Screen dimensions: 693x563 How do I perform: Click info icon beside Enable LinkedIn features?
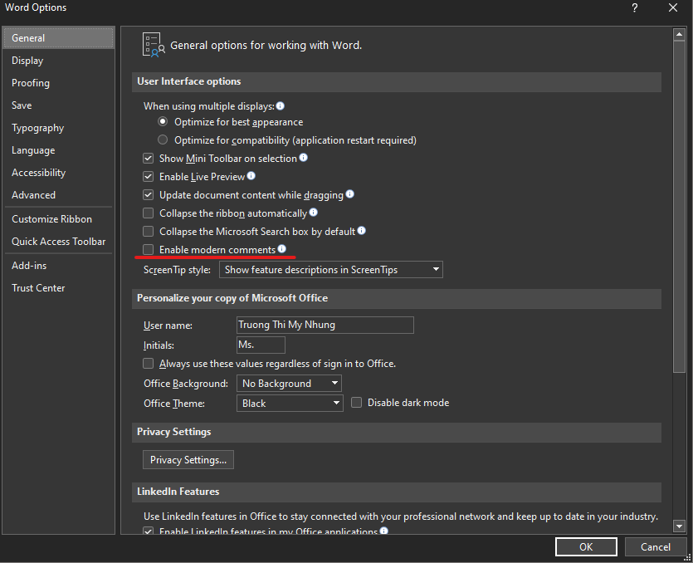point(383,531)
